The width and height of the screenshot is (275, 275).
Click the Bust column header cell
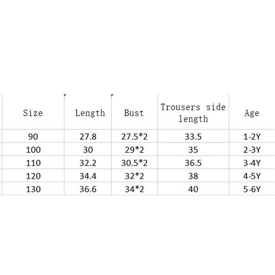point(134,113)
